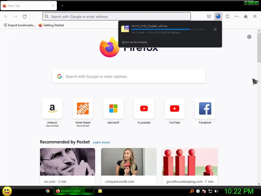261x196 pixels.
Task: Toggle the Downloads progress toolbar button
Action: [x=218, y=16]
